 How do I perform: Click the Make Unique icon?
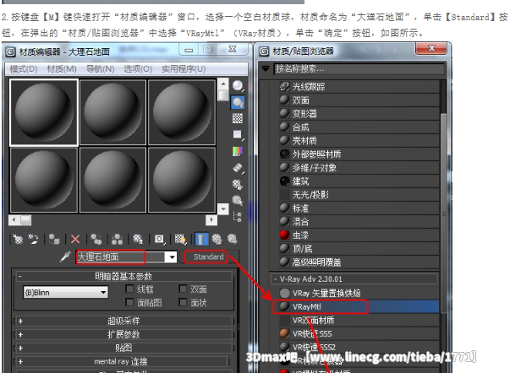click(117, 240)
